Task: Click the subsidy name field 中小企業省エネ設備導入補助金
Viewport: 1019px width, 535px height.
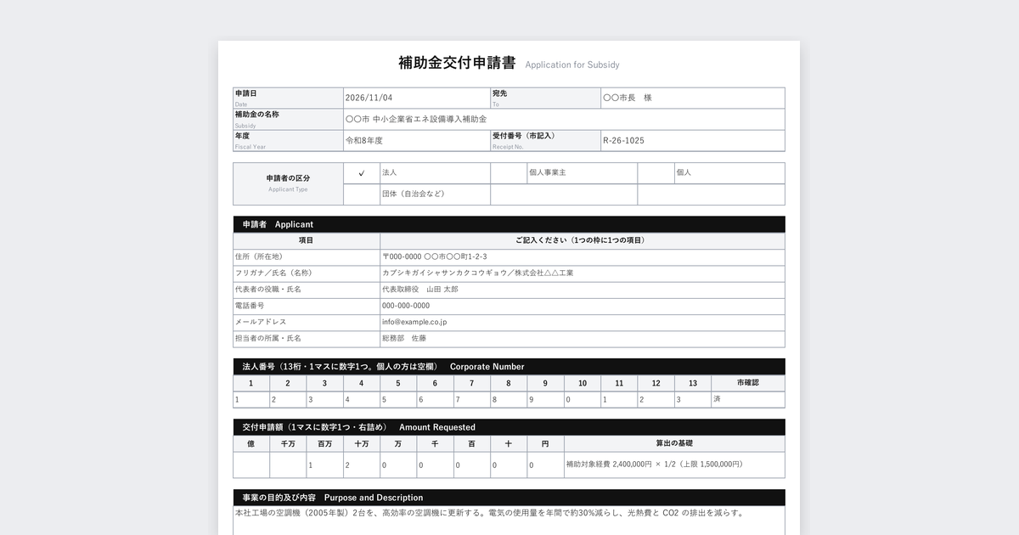Action: (564, 120)
